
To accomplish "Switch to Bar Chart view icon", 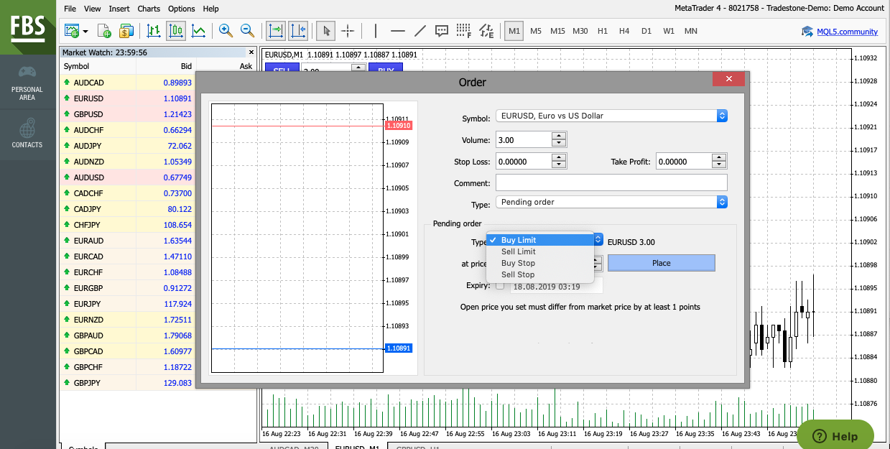I will (154, 31).
